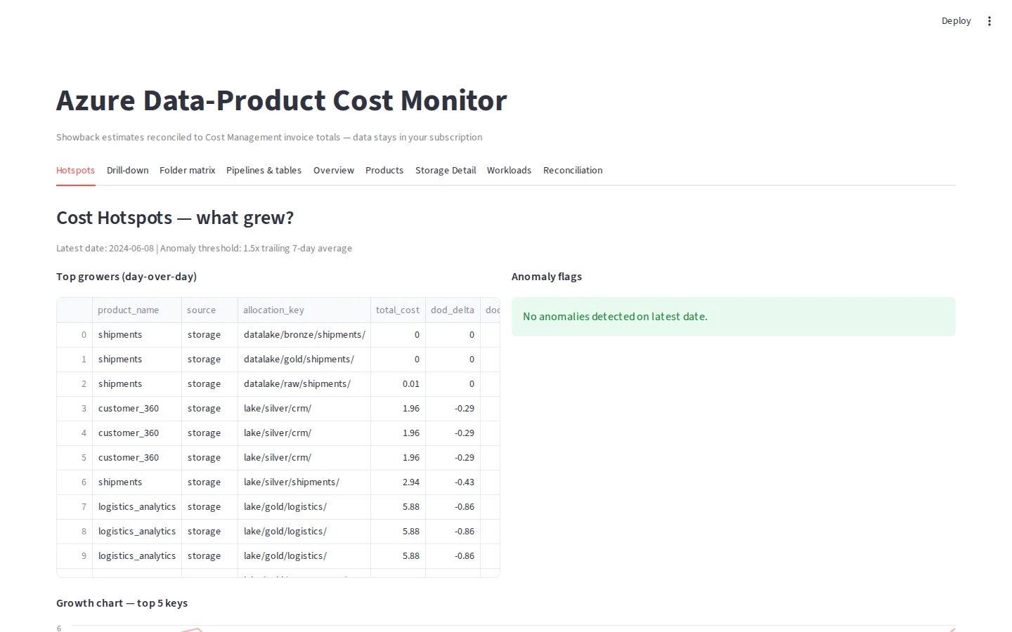This screenshot has height=632, width=1012.
Task: Open the Reconciliation tab
Action: pos(573,170)
